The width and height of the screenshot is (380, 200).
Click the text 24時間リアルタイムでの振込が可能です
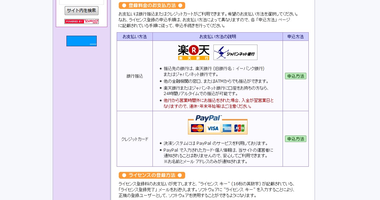[x=201, y=94]
